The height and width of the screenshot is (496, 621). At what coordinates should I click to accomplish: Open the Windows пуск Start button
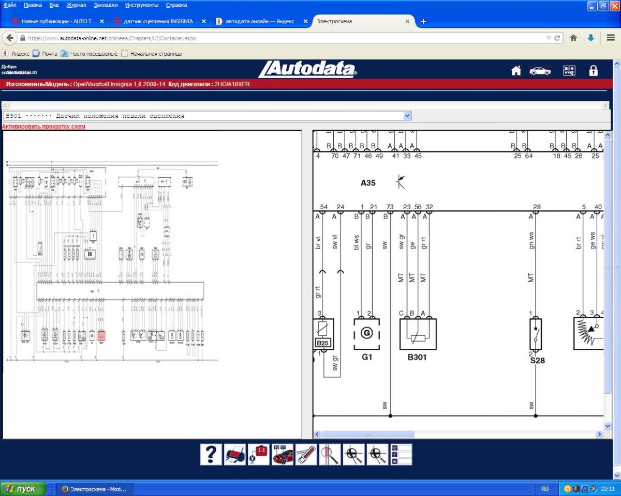tap(23, 489)
